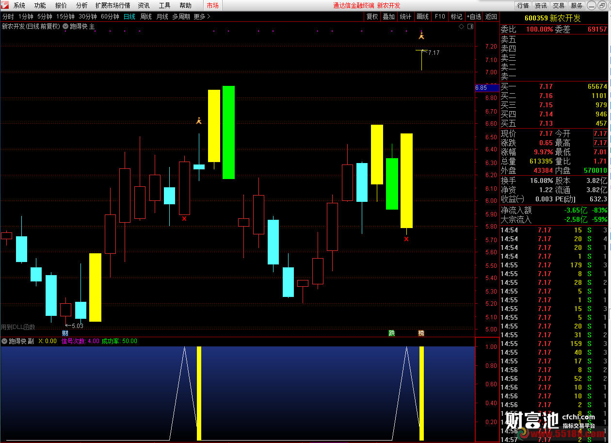The width and height of the screenshot is (611, 443).
Task: Select the 市场 tab
Action: pyautogui.click(x=212, y=5)
